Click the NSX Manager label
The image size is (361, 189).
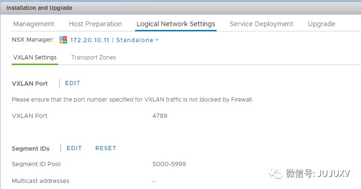pos(33,40)
